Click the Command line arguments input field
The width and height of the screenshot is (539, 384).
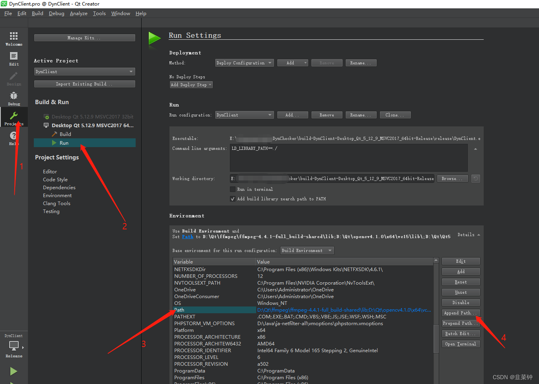(x=349, y=158)
